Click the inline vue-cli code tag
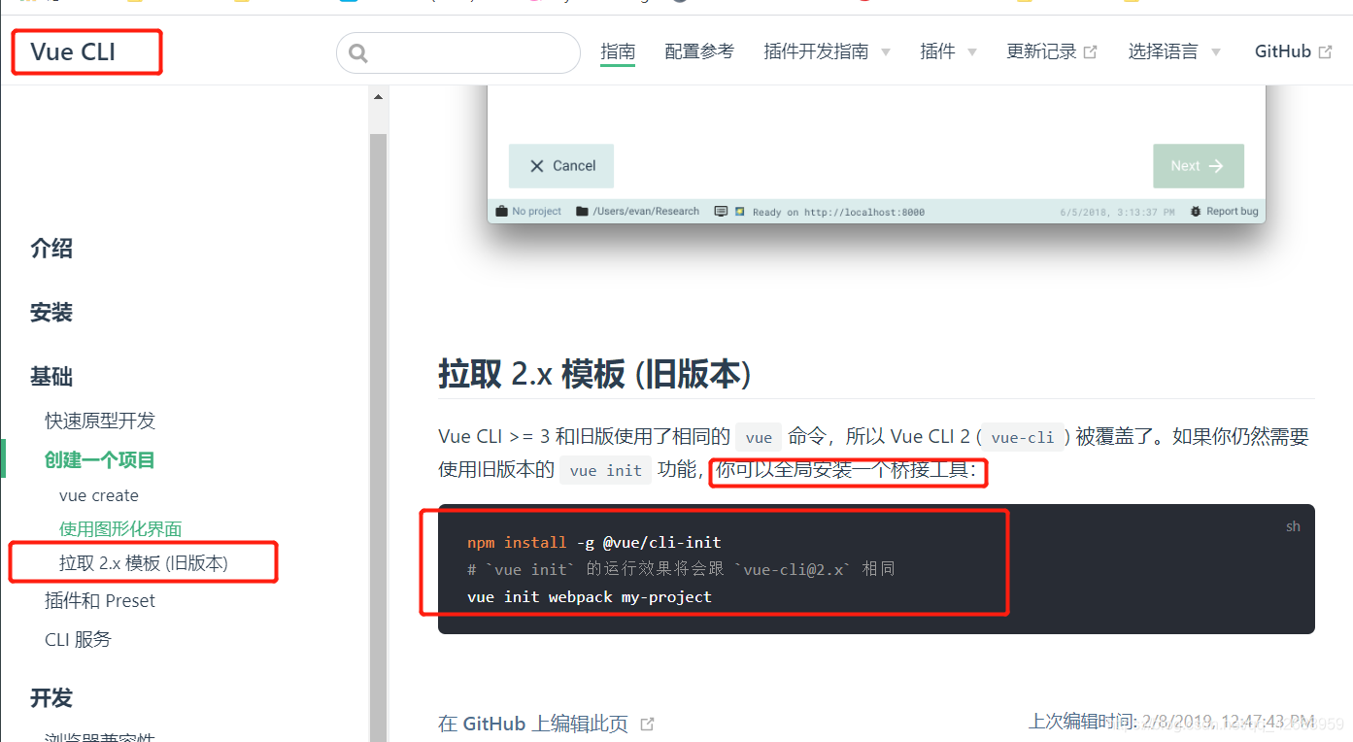This screenshot has width=1353, height=742. [x=1023, y=437]
